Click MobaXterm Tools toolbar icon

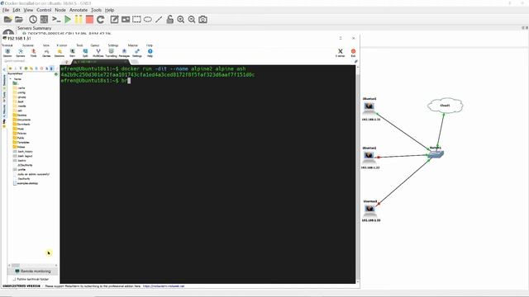click(33, 53)
